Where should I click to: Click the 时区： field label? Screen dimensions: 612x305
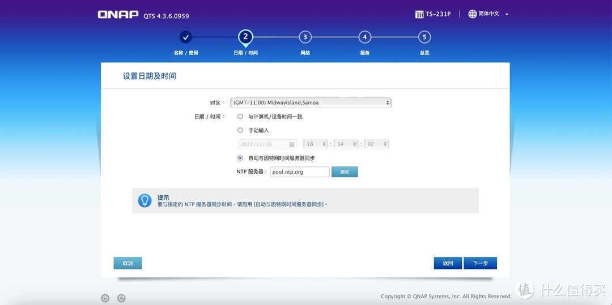(x=218, y=103)
